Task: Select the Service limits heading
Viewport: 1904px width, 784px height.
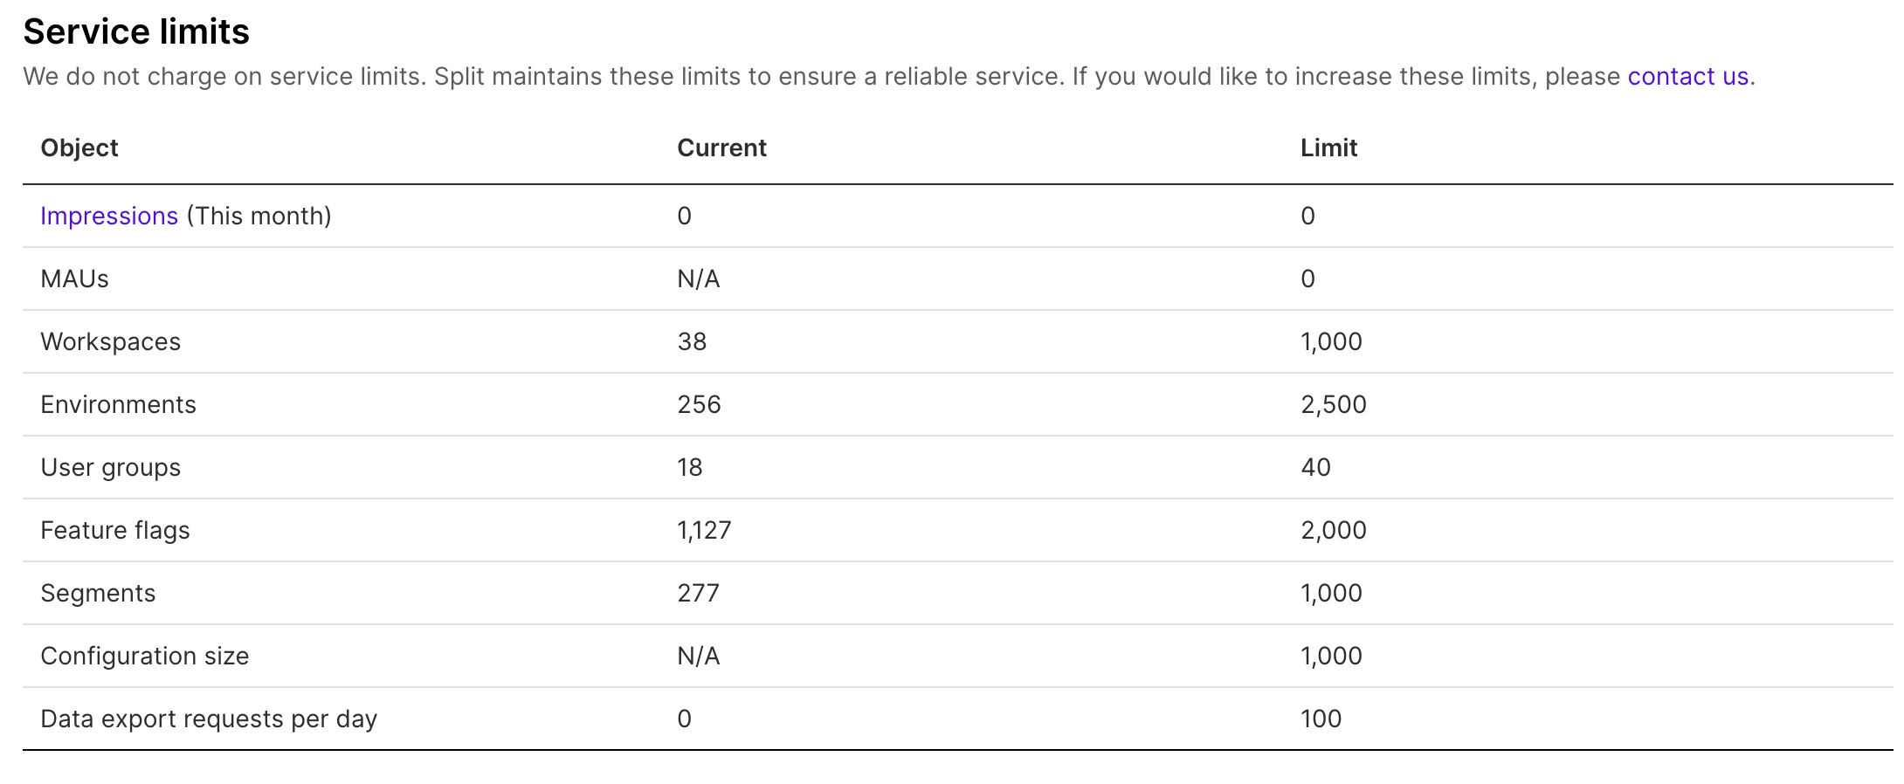Action: pos(136,31)
